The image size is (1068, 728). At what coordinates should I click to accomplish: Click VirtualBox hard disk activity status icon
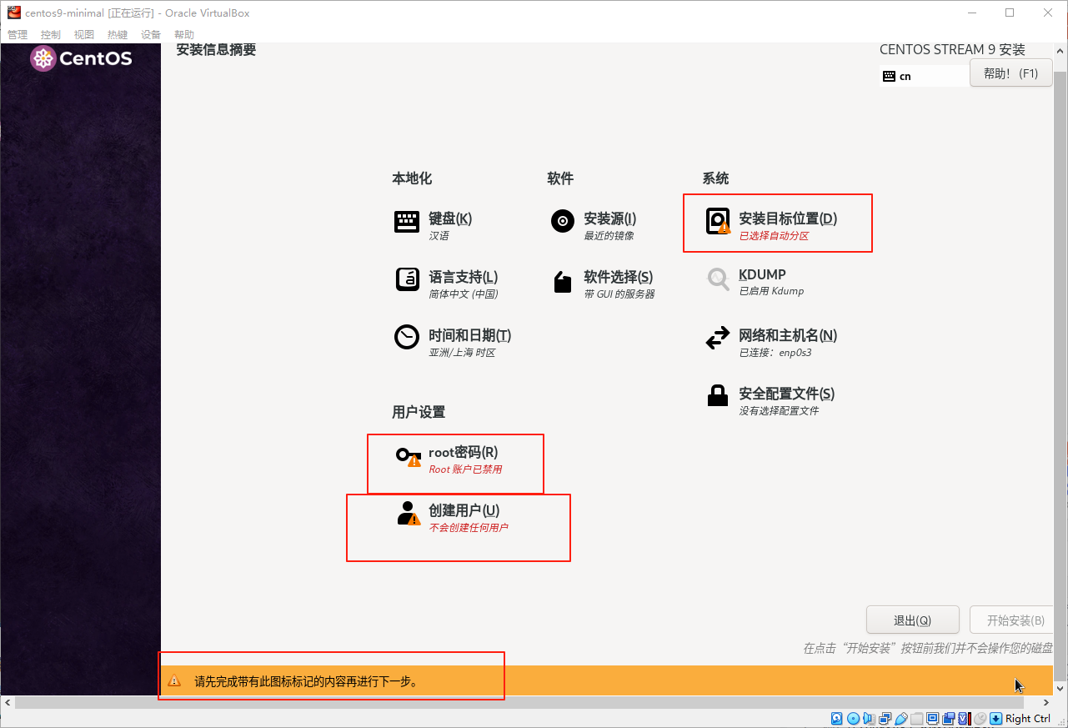click(836, 718)
